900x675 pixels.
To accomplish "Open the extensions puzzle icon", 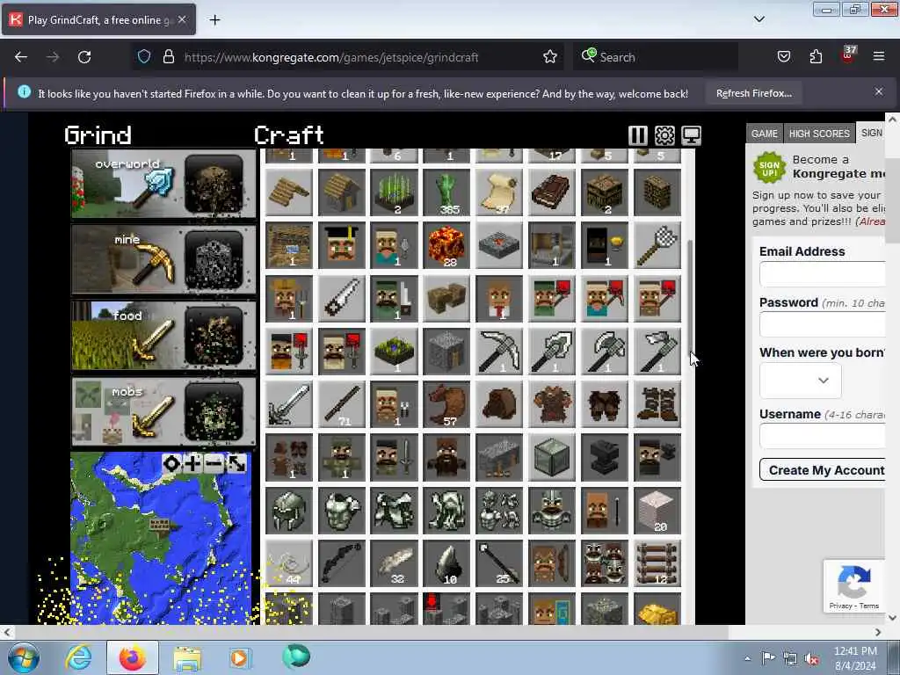I will tap(816, 56).
